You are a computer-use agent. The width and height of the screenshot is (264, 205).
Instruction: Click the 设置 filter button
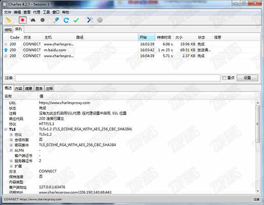click(247, 78)
